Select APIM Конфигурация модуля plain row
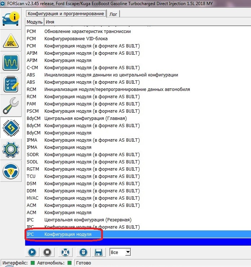Image resolution: width=251 pixels, height=267 pixels. tap(138, 61)
